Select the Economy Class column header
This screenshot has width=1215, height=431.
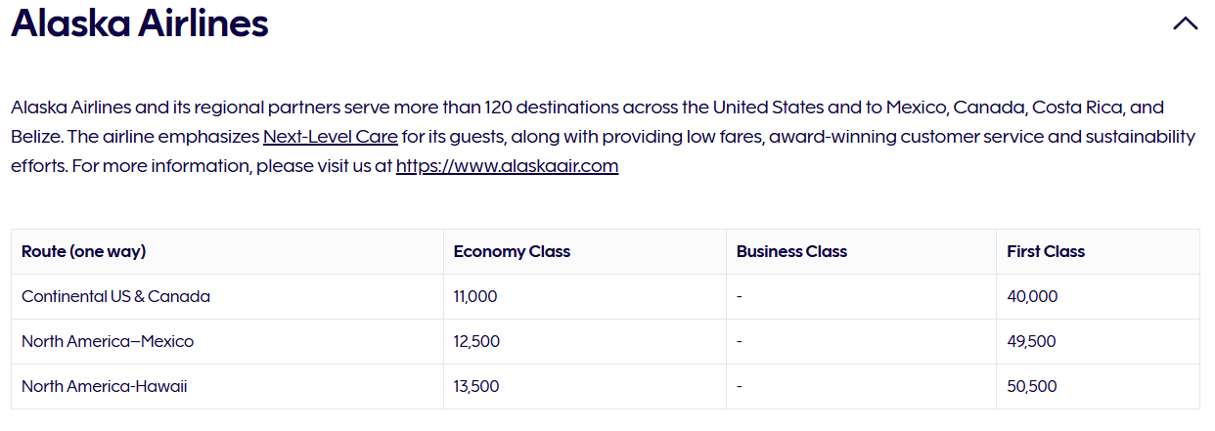(x=585, y=251)
